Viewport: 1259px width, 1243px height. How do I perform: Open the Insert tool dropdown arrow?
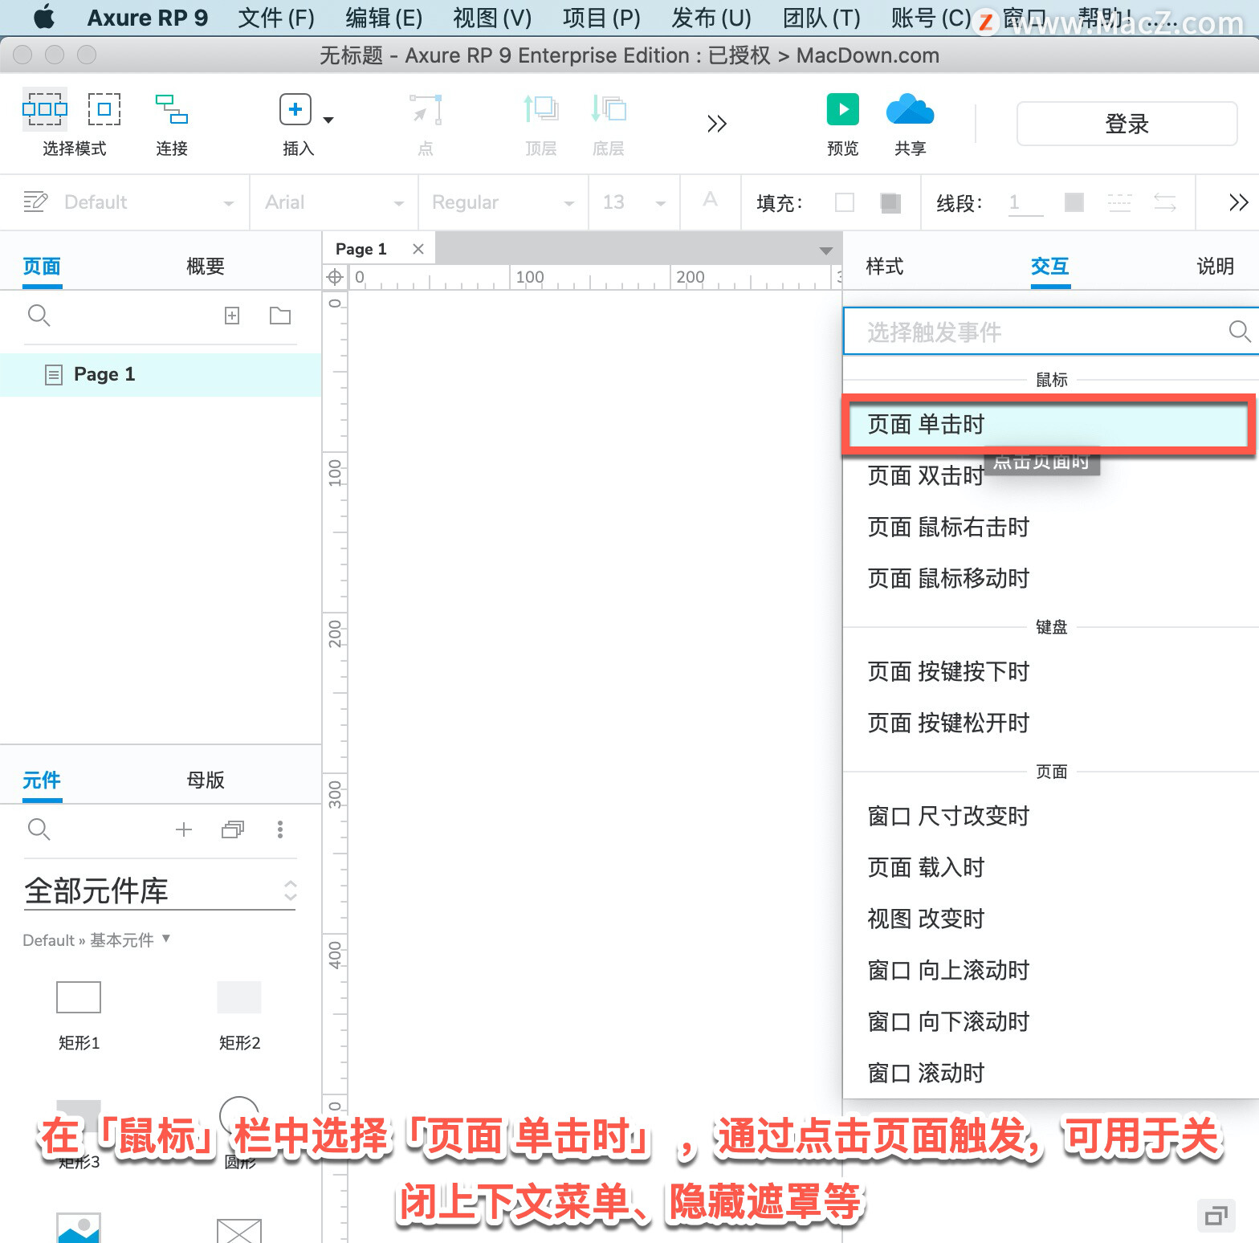point(328,120)
